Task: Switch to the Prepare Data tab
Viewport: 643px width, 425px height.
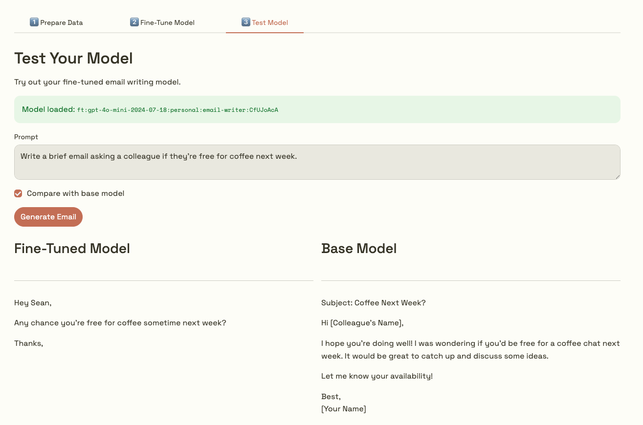Action: pos(56,22)
